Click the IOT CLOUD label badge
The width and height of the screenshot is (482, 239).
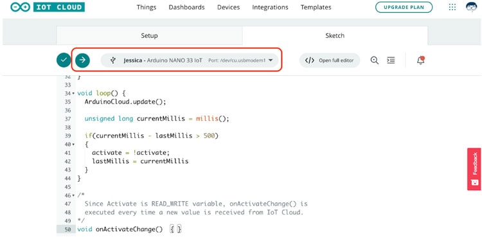[59, 7]
